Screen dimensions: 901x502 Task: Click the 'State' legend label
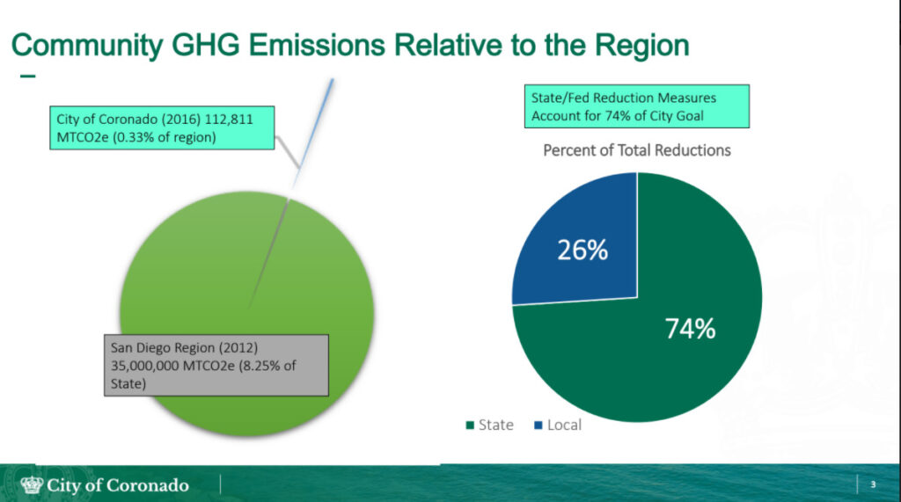[495, 426]
